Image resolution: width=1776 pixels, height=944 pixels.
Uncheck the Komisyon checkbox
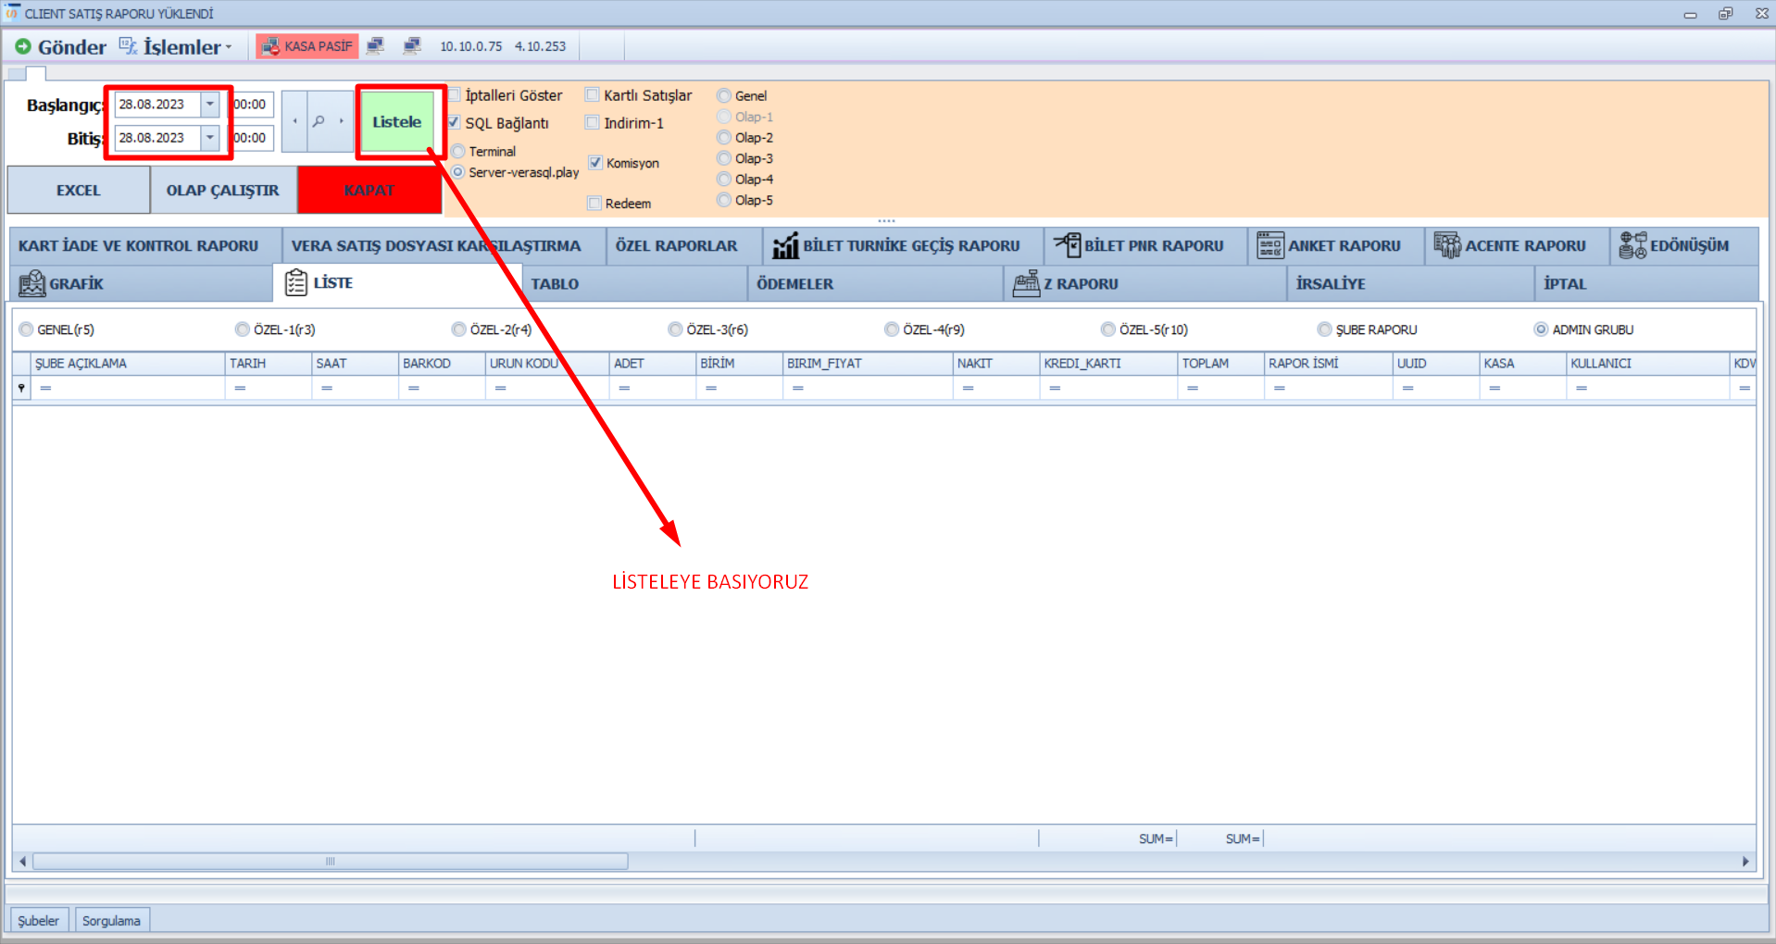tap(595, 163)
